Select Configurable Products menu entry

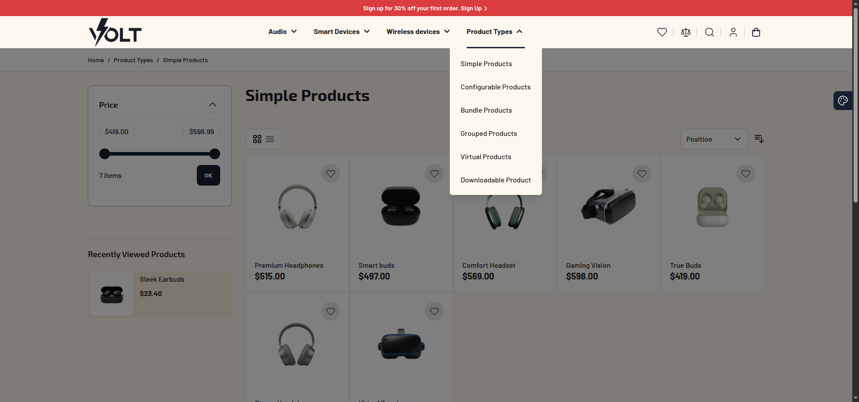496,87
